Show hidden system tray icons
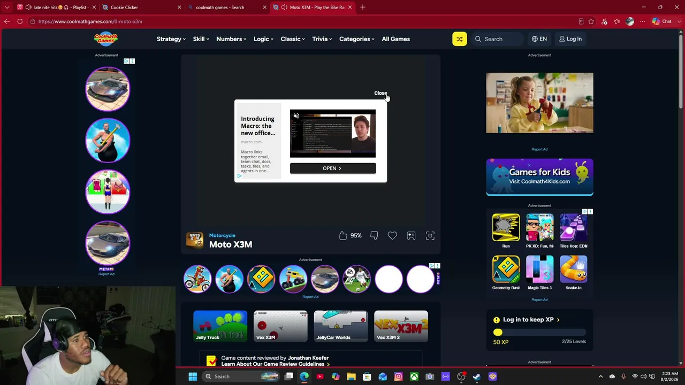 coord(600,376)
